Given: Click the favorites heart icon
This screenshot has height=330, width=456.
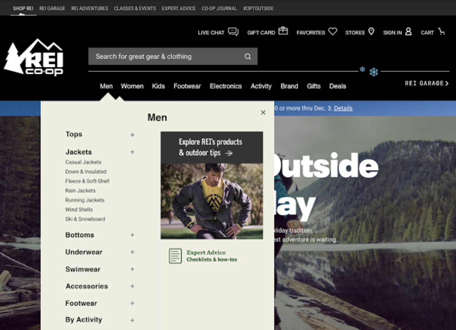Looking at the screenshot, I should (333, 31).
